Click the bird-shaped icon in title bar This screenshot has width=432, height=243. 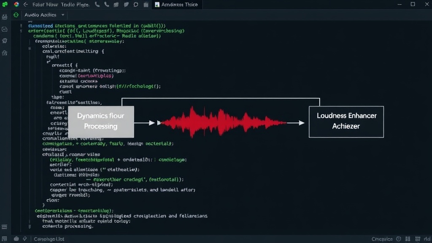coord(126,5)
